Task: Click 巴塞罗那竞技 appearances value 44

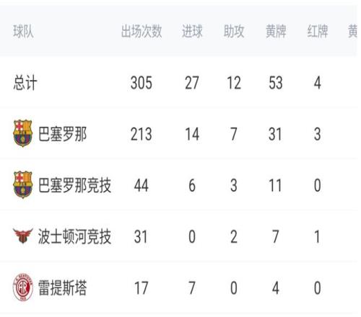Action: (142, 185)
